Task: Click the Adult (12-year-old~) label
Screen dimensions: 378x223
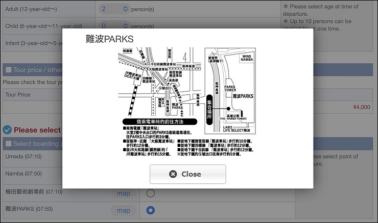Action: tap(31, 9)
